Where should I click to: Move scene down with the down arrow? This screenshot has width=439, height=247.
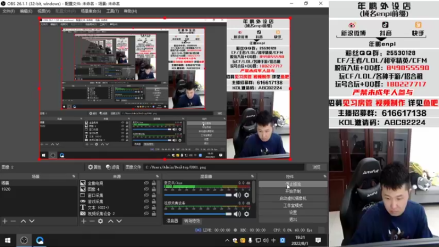coord(32,221)
